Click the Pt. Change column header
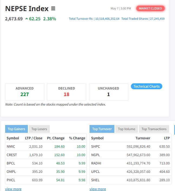 click(56, 138)
